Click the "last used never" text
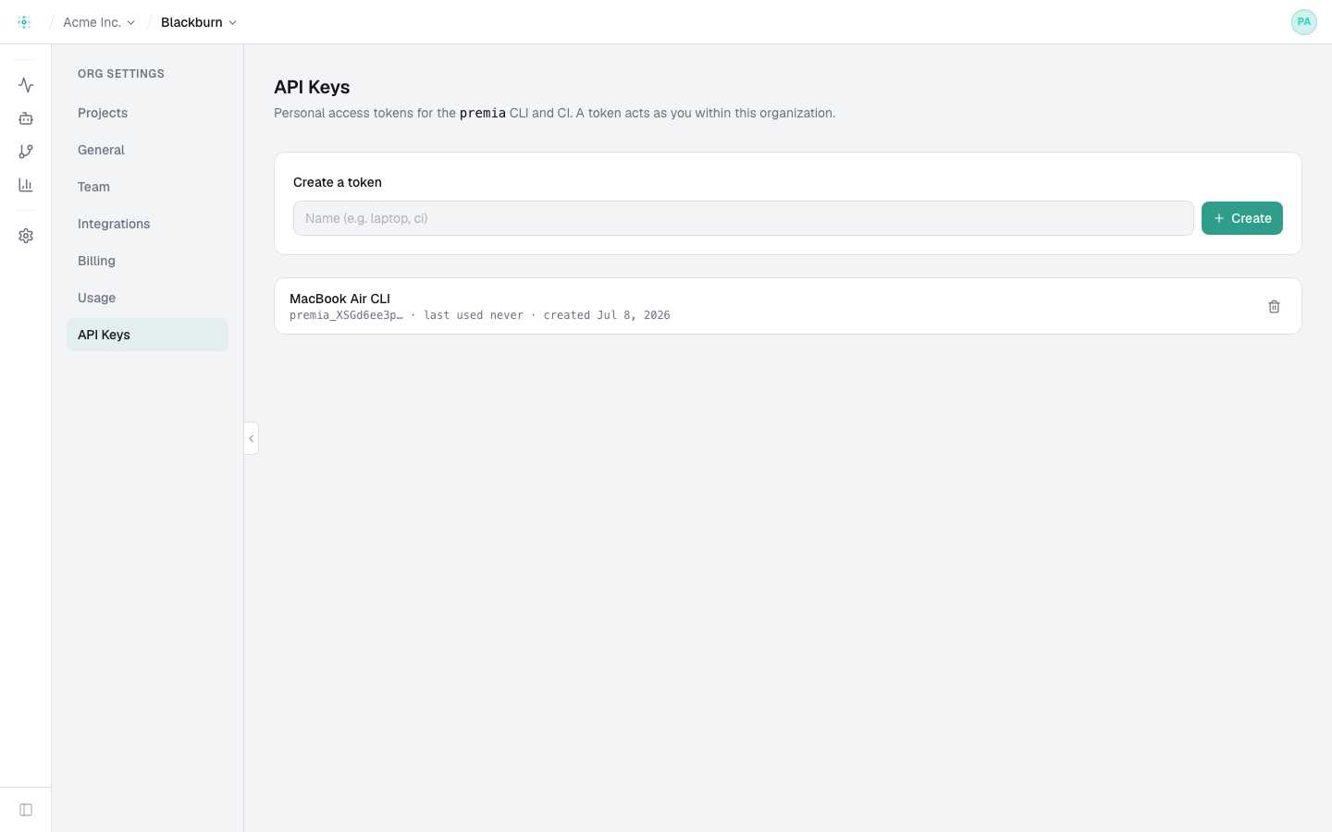 (474, 315)
